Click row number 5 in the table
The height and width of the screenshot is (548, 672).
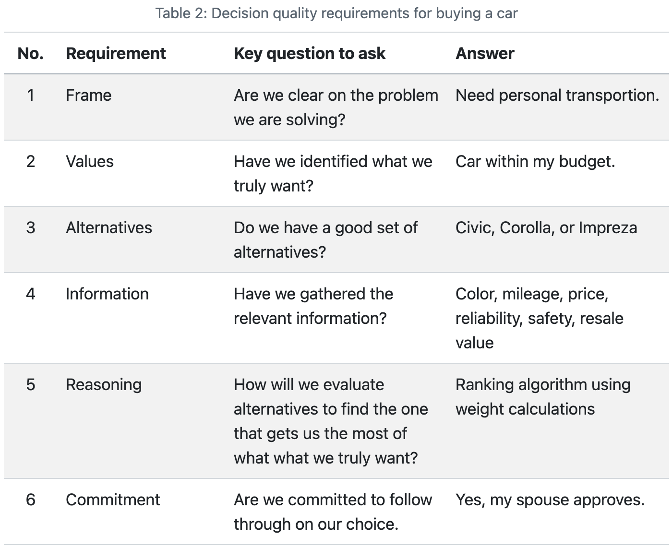(30, 384)
